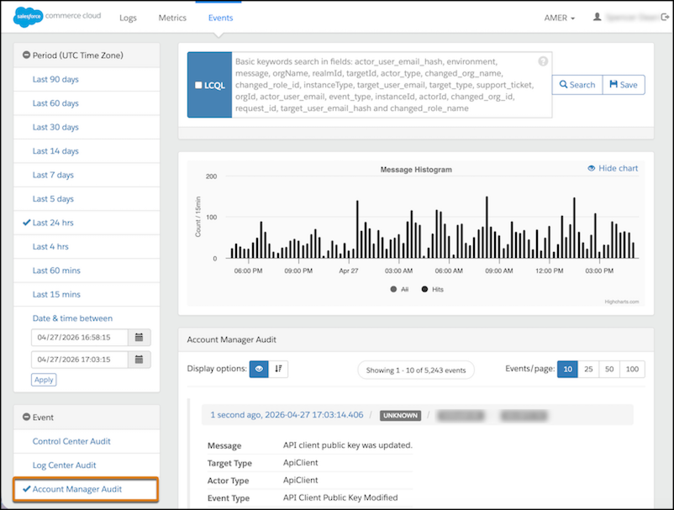The height and width of the screenshot is (510, 674).
Task: Click the Search button
Action: pos(577,85)
